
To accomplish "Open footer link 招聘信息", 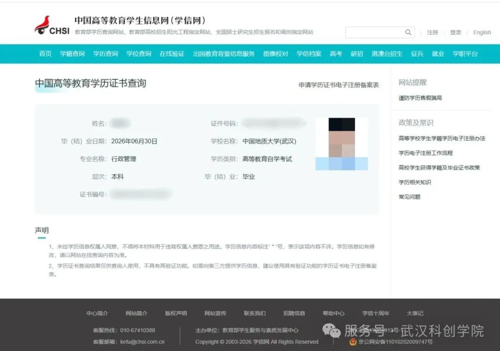I will click(294, 313).
